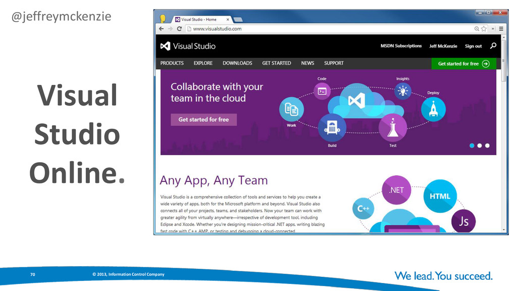
Task: Click the yellow lightbulb browser icon
Action: click(163, 19)
